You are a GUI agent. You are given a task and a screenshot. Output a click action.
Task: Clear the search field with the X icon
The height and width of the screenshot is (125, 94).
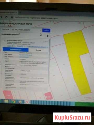tap(40, 30)
